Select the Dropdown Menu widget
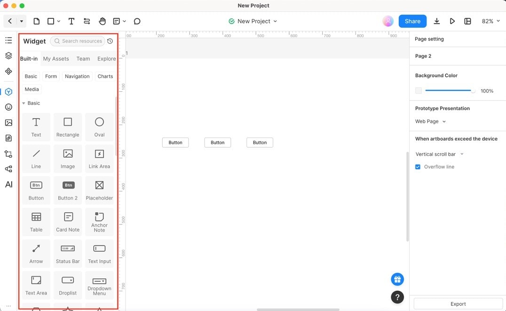Image resolution: width=506 pixels, height=311 pixels. click(x=99, y=285)
